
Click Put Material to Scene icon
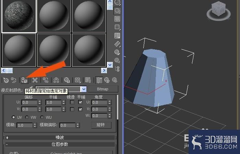[14, 80]
